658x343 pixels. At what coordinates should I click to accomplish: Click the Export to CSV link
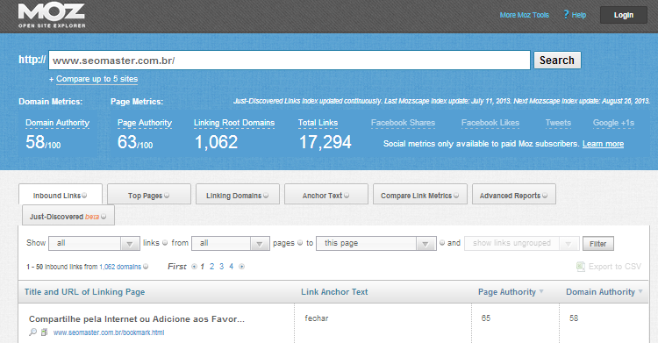point(615,267)
